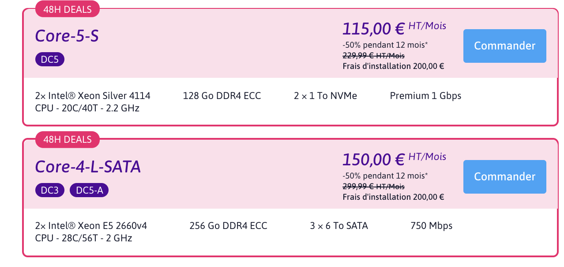The image size is (564, 267).
Task: Click Commander button for Core-5-S
Action: [x=504, y=46]
